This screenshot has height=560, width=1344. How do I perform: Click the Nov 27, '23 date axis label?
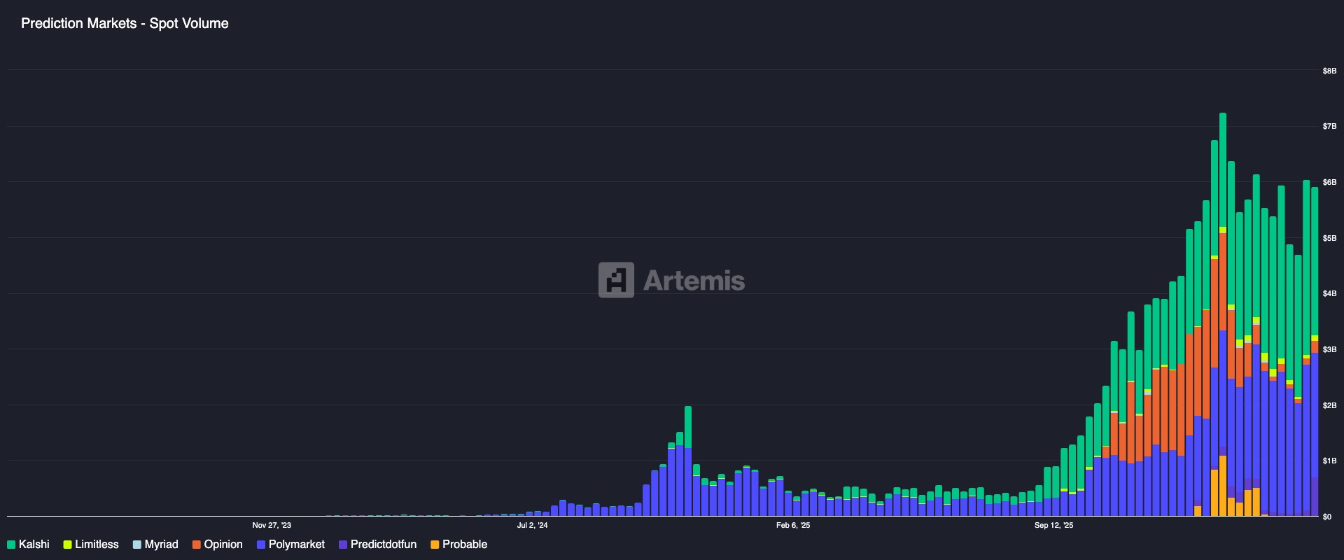[272, 525]
